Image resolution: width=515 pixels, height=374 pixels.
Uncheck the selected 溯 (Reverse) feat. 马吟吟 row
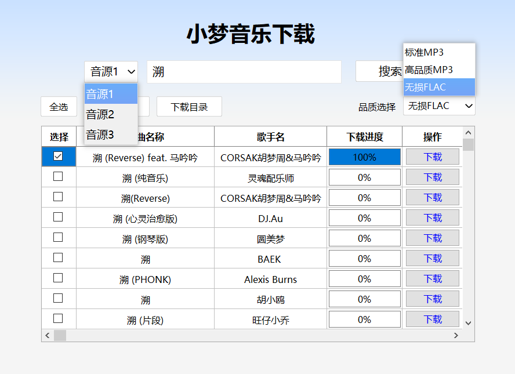tap(58, 156)
